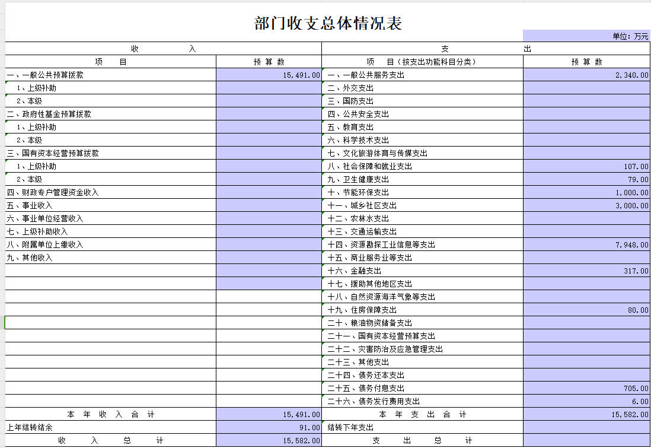Select the 八、附属单位上缴收入 cell
The height and width of the screenshot is (448, 651).
click(x=110, y=244)
